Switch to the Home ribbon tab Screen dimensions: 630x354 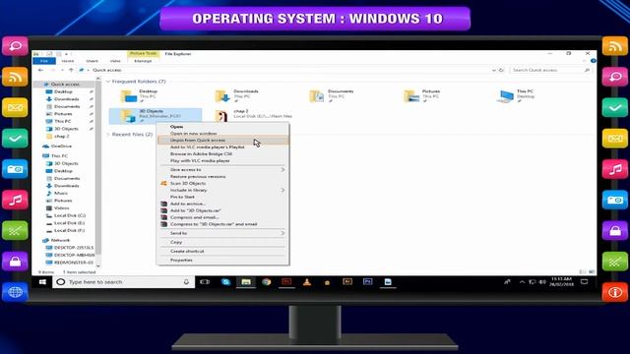pyautogui.click(x=68, y=61)
